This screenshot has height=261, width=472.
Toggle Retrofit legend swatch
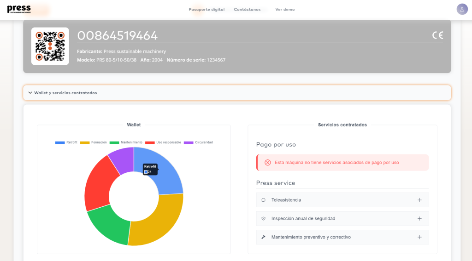coord(60,142)
